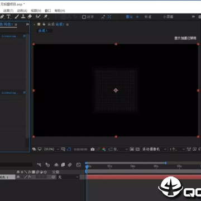Viewport: 201px width, 201px height.
Task: Open the 二分 resolution dropdown
Action: pos(118,149)
